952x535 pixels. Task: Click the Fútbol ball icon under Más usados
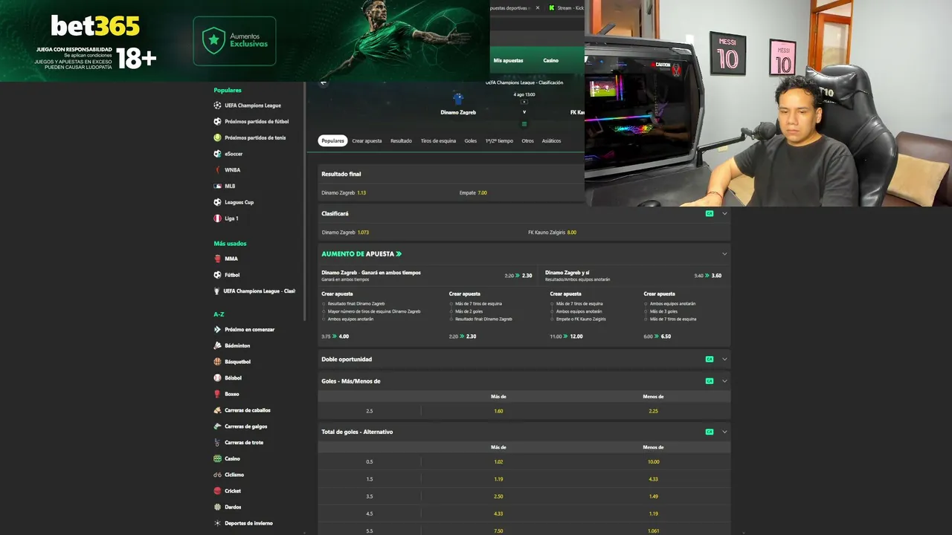218,275
